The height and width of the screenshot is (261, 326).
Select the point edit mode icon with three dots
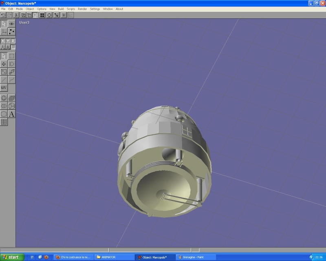pos(12,32)
